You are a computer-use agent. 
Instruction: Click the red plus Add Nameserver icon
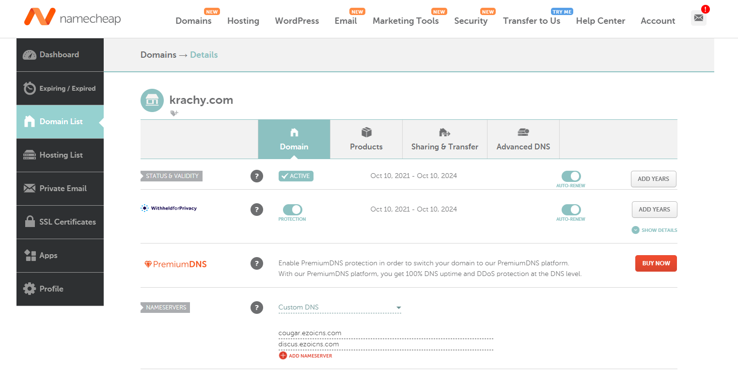283,356
